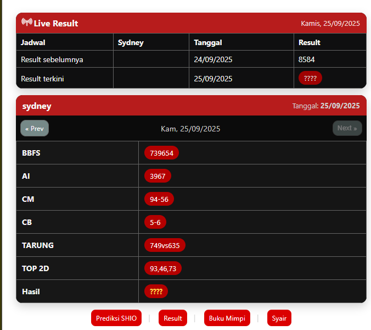Screen dimensions: 371x330
Task: Open the Syair link
Action: pos(279,318)
